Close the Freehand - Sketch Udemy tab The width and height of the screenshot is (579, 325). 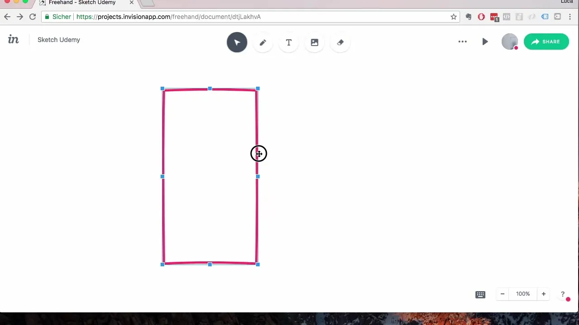pyautogui.click(x=132, y=3)
